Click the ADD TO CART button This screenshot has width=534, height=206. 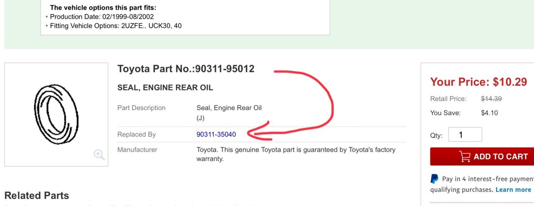point(482,156)
